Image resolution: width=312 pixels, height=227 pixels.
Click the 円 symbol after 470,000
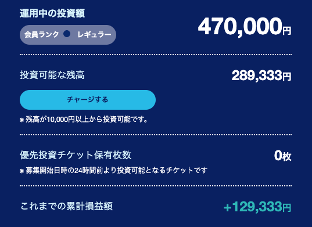(287, 31)
